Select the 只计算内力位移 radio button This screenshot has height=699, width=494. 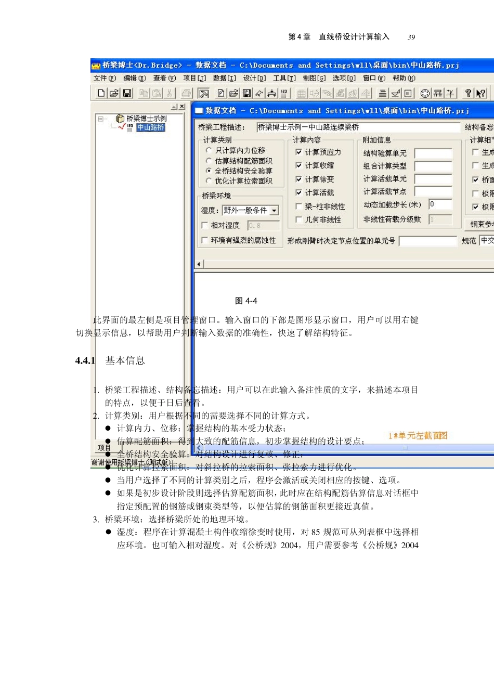click(209, 150)
